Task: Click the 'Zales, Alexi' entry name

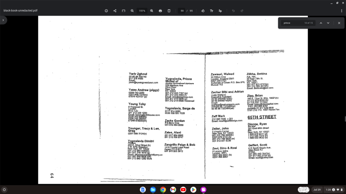Action: (x=173, y=132)
